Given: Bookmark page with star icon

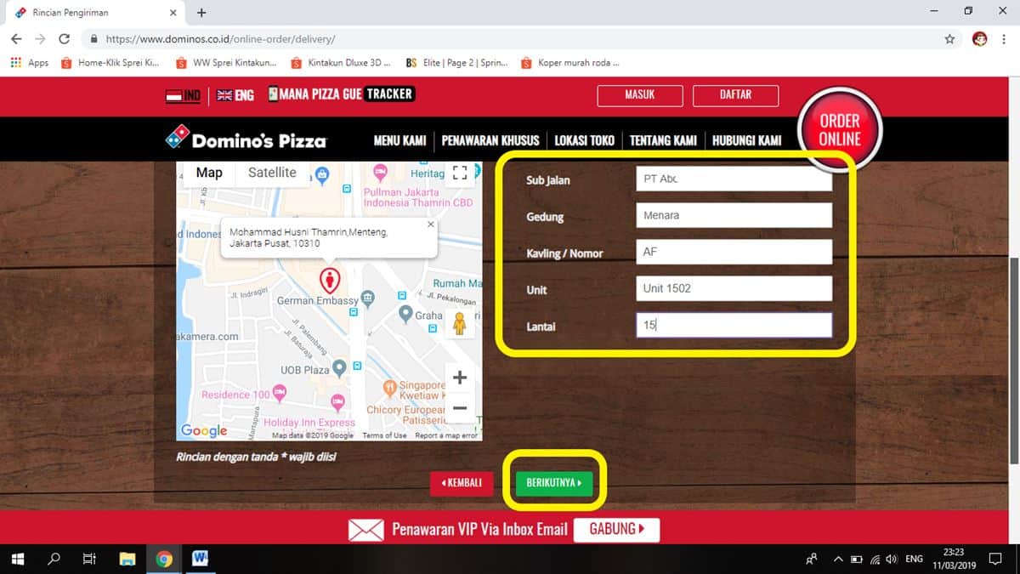Looking at the screenshot, I should point(949,39).
